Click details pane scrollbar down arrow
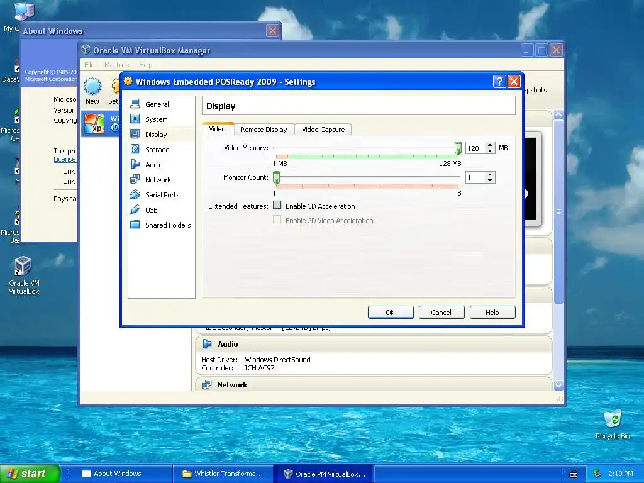 pyautogui.click(x=558, y=386)
